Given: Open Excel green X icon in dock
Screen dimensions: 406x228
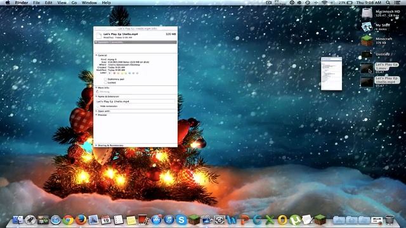Looking at the screenshot, I should [x=269, y=220].
